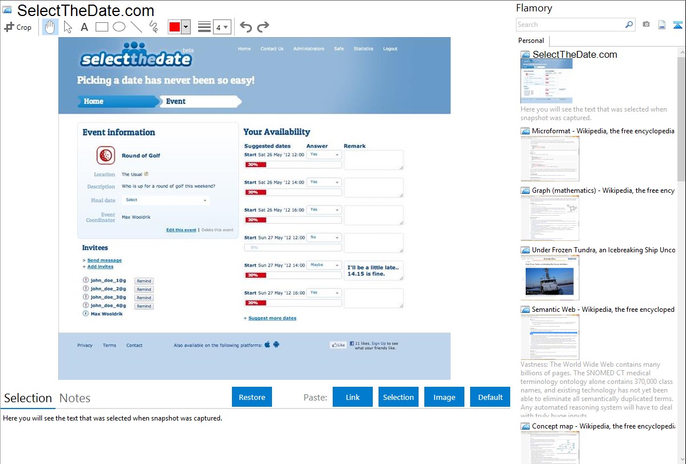Viewport: 686px width, 464px height.
Task: Switch to the Notes tab
Action: [75, 398]
